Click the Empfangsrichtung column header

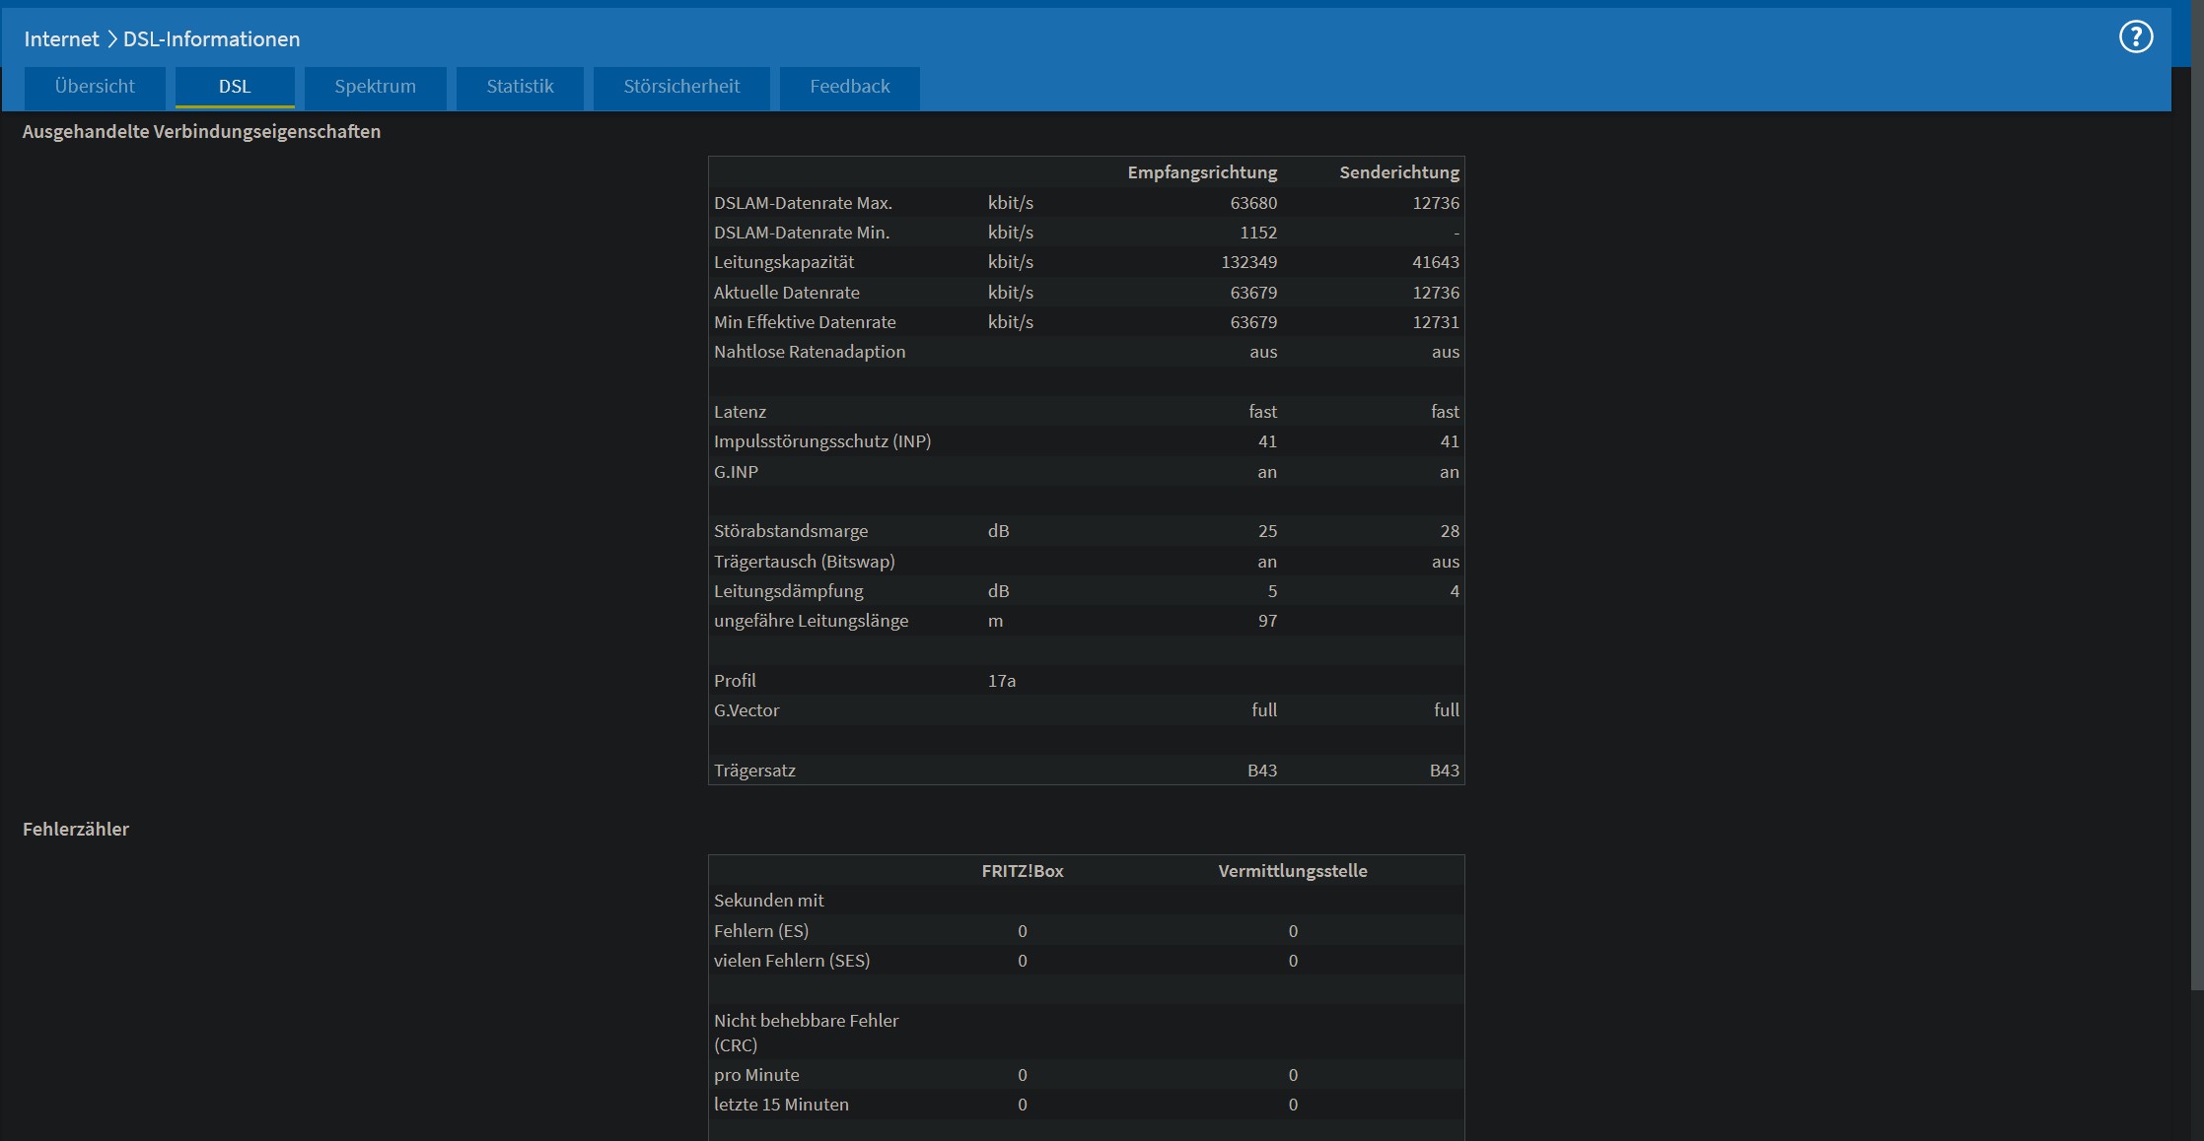pyautogui.click(x=1201, y=172)
